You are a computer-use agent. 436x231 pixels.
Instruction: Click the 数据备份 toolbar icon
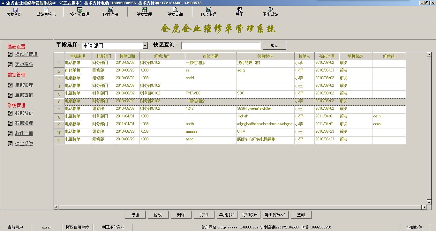pyautogui.click(x=14, y=12)
